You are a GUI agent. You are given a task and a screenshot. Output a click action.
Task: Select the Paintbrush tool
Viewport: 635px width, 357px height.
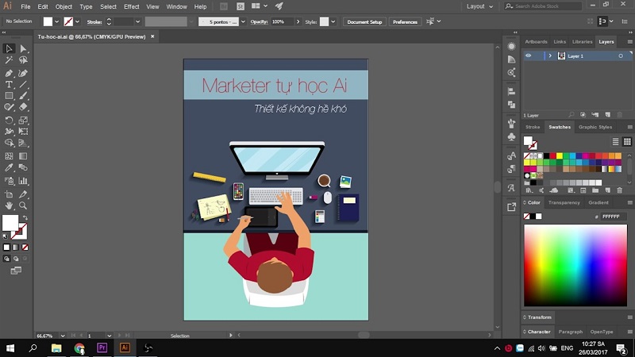pyautogui.click(x=23, y=96)
